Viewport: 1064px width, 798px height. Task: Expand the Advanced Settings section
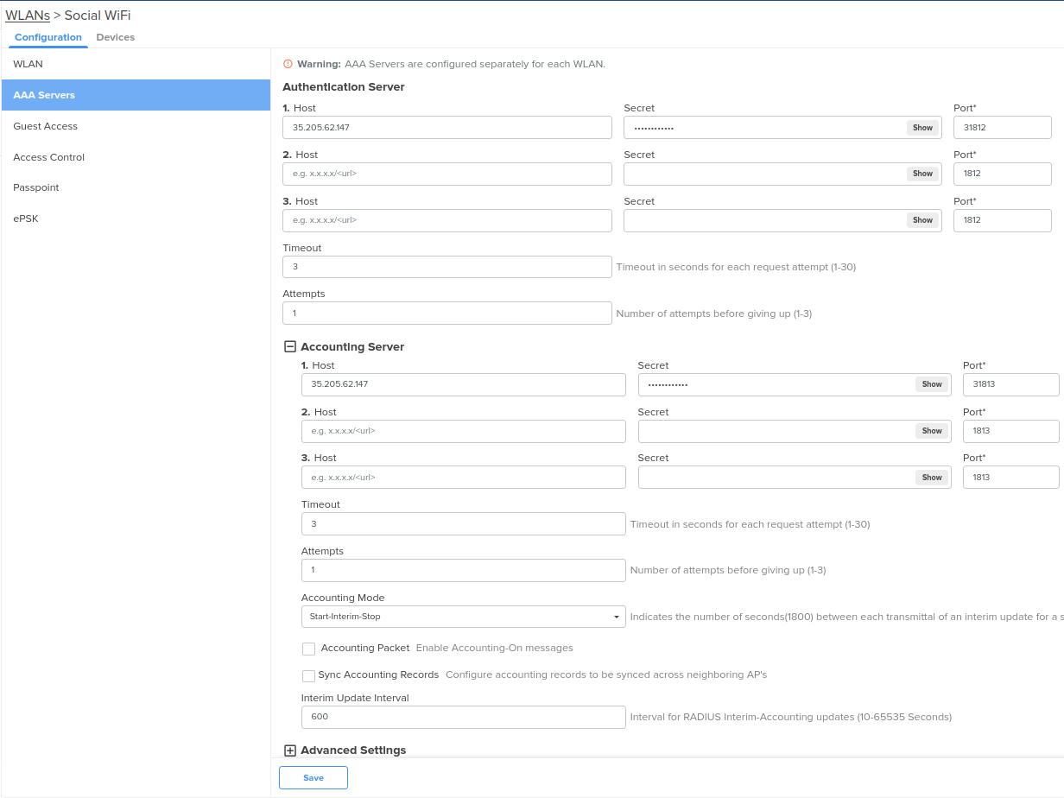point(290,750)
